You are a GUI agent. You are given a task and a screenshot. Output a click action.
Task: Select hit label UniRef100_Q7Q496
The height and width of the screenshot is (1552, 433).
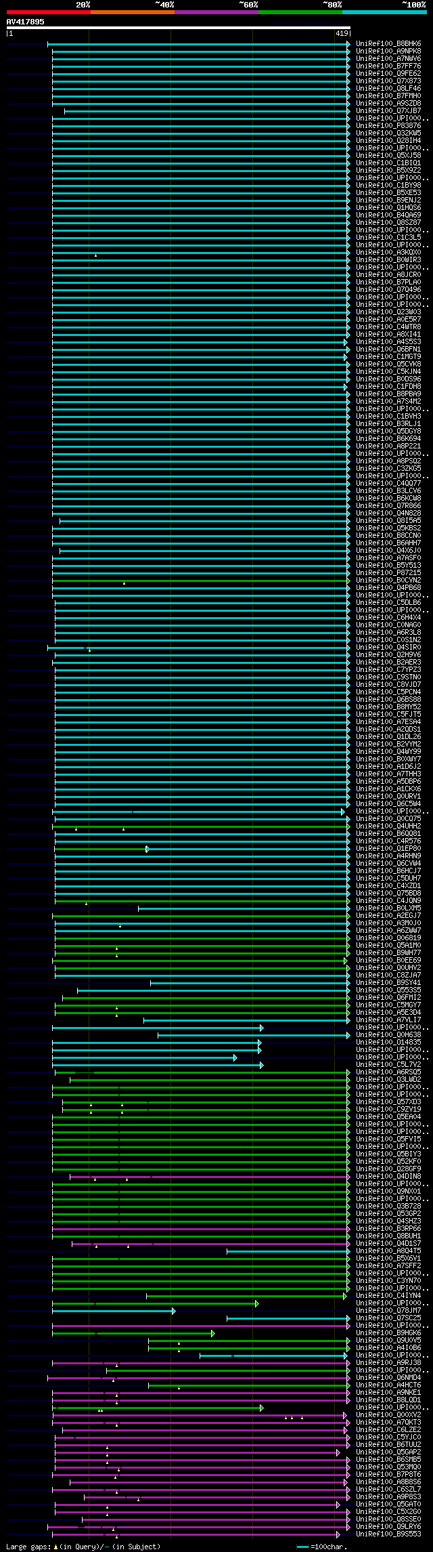pos(388,290)
